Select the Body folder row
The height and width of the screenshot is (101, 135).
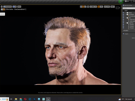point(129,13)
